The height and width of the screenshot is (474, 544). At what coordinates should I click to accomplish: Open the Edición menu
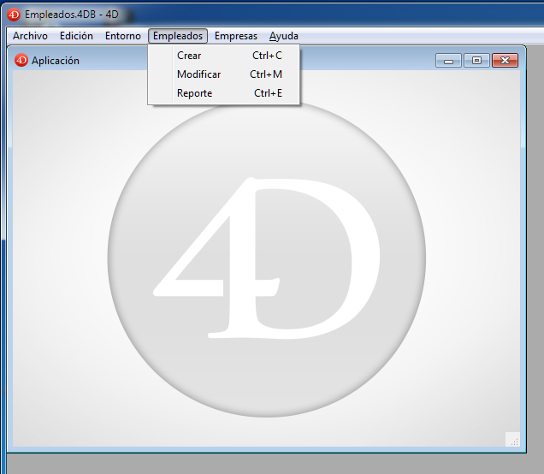click(x=76, y=36)
